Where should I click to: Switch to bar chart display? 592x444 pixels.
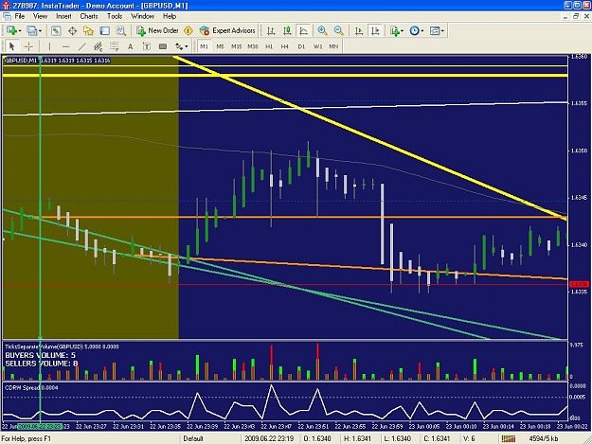coord(271,31)
